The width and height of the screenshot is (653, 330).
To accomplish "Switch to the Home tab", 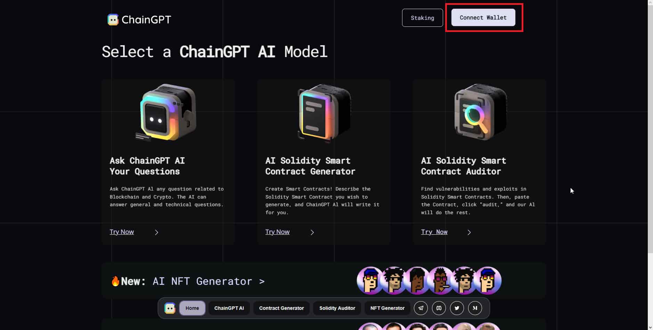I will pos(192,308).
